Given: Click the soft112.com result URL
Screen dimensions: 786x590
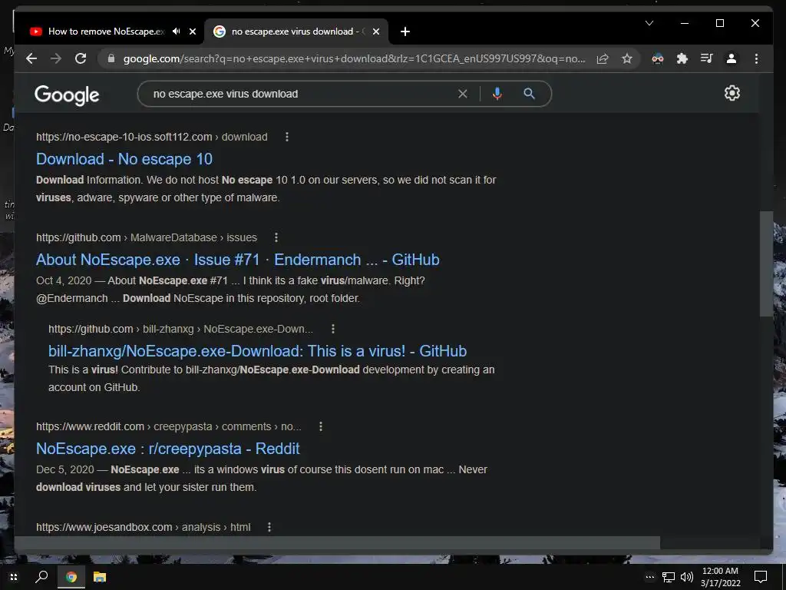Looking at the screenshot, I should (x=151, y=137).
